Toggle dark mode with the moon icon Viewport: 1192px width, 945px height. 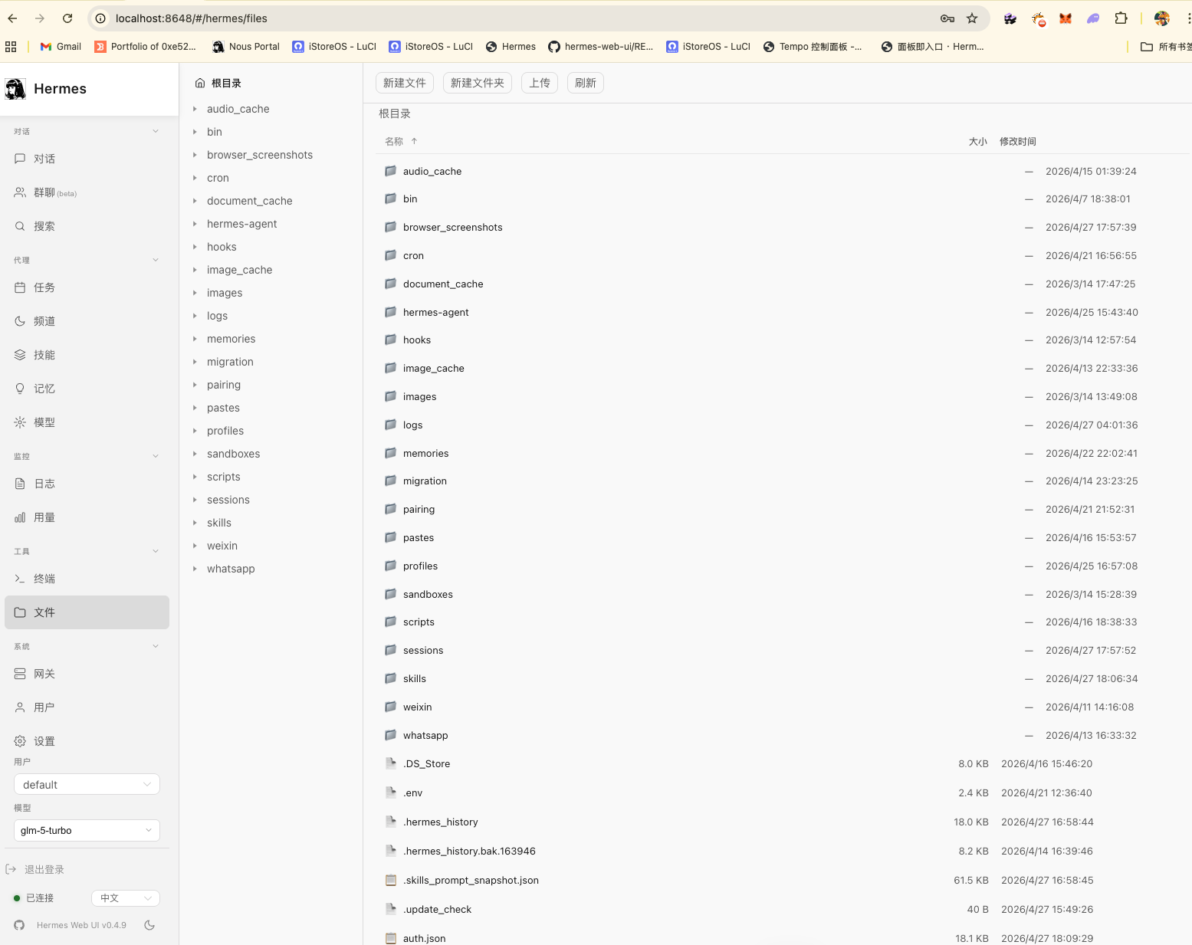pyautogui.click(x=150, y=925)
